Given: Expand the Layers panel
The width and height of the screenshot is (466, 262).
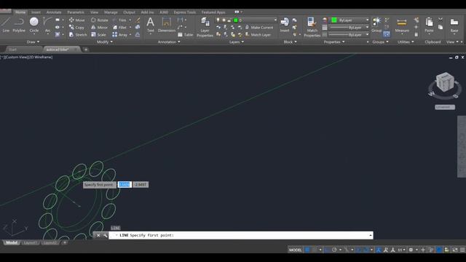Looking at the screenshot, I should [x=237, y=42].
